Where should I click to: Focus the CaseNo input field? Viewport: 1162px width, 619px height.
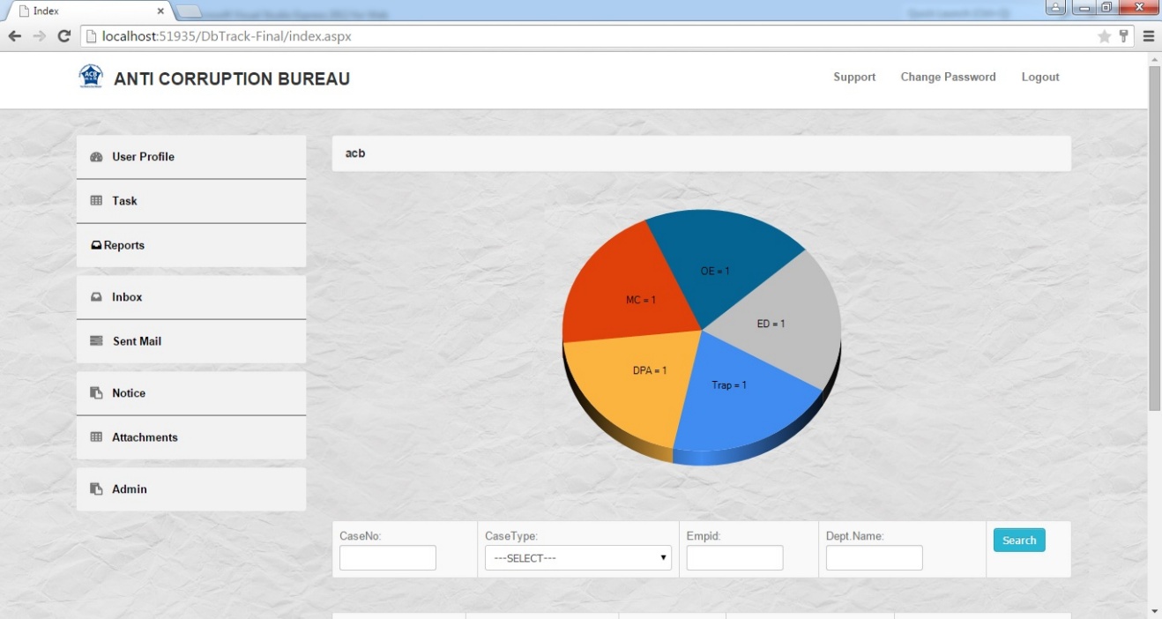[388, 558]
